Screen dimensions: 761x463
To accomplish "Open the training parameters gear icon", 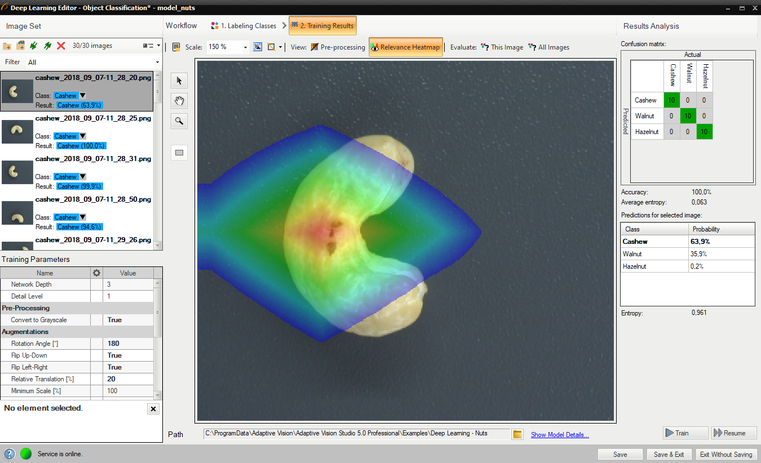I will pos(96,273).
